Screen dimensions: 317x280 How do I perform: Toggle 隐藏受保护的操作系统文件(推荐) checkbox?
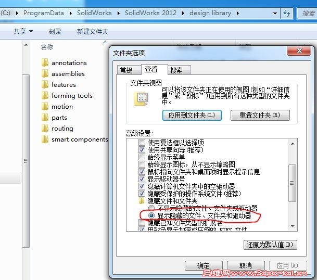(x=142, y=193)
